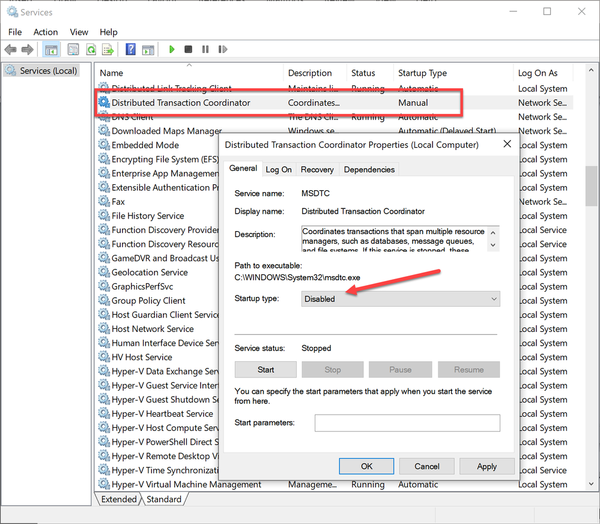Click the gear icon beside Hyper-V Heartbeat Service
Screen dimensions: 600x524
(104, 414)
